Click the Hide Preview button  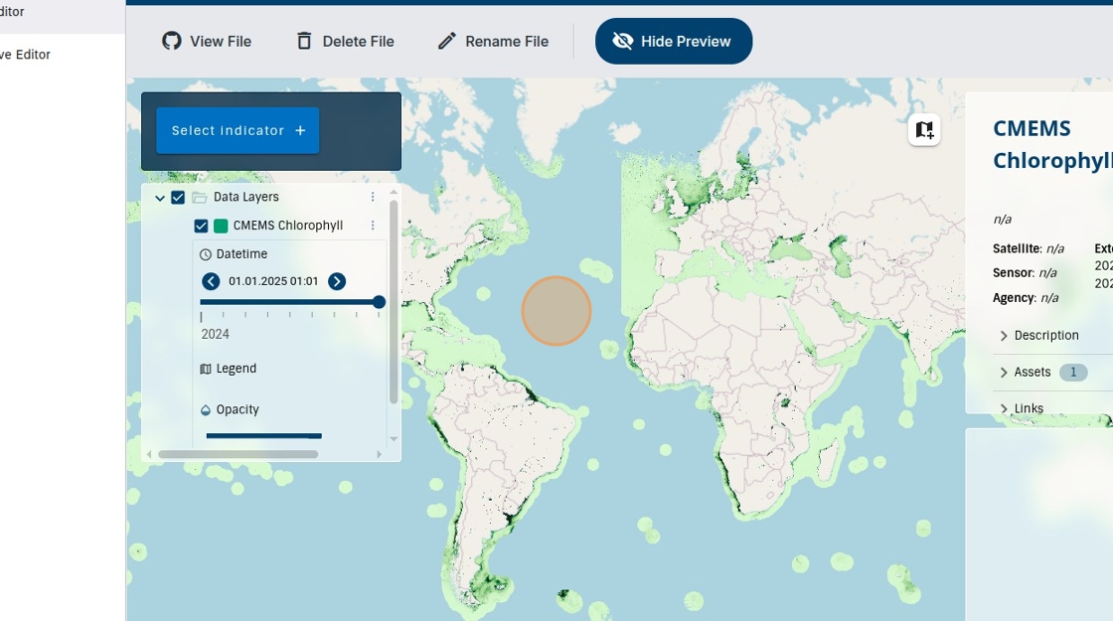(674, 41)
